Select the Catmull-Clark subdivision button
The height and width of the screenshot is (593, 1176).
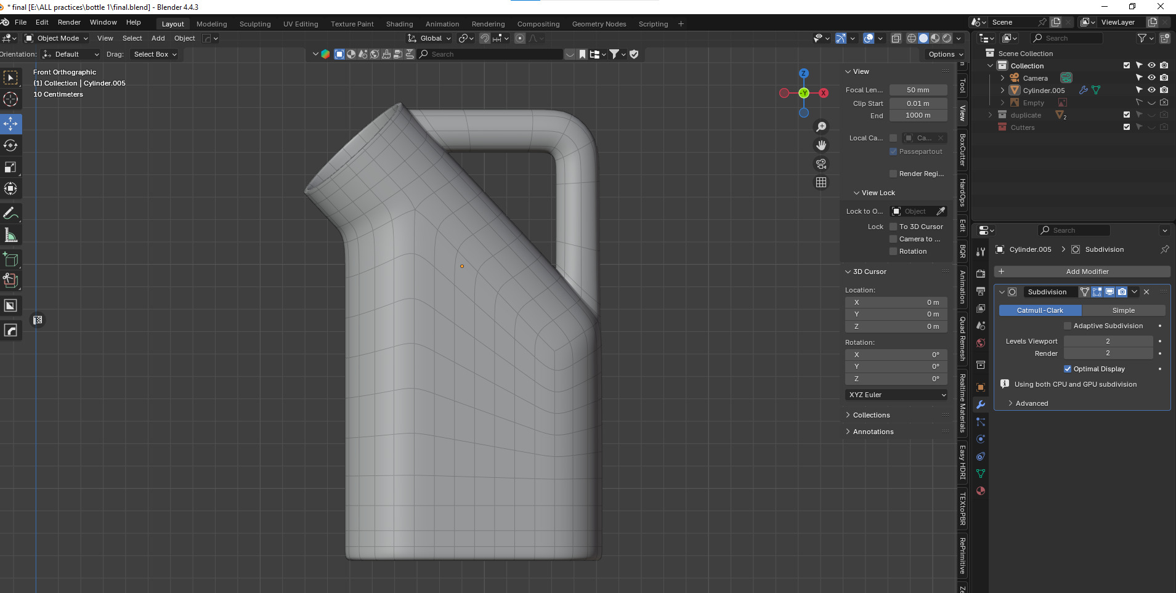(1040, 310)
